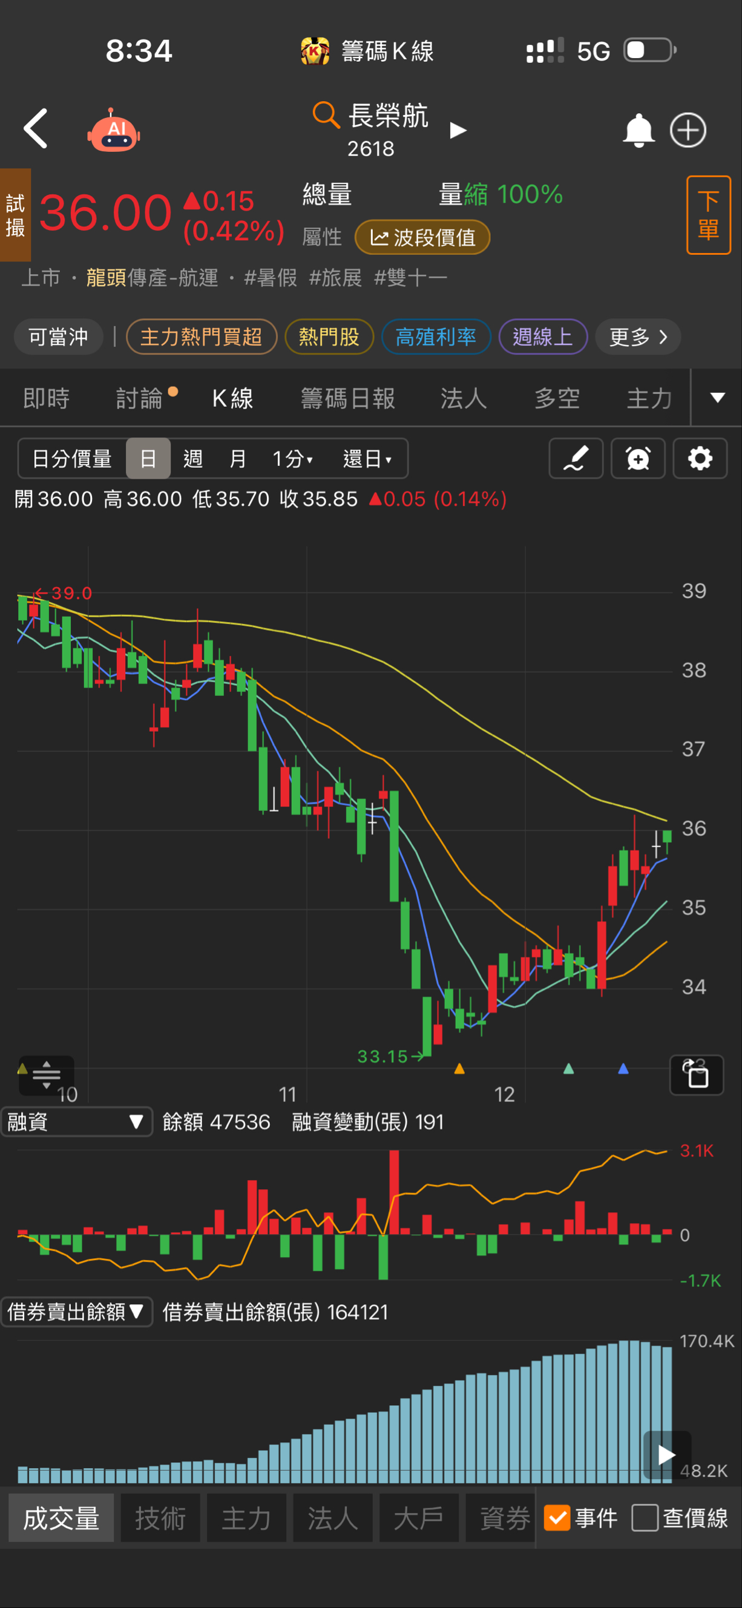Select the 月 monthly period
This screenshot has width=742, height=1608.
[237, 459]
